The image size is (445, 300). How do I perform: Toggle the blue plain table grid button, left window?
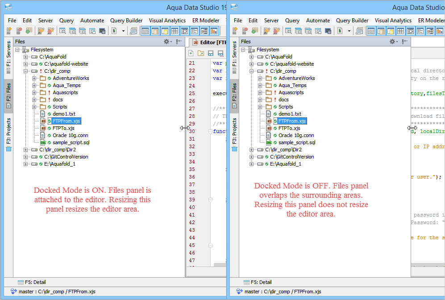click(175, 31)
